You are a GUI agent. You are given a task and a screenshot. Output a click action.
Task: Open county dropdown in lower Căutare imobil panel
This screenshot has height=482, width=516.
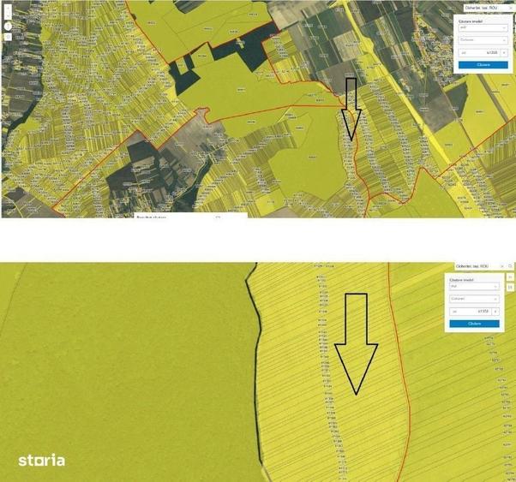(475, 287)
